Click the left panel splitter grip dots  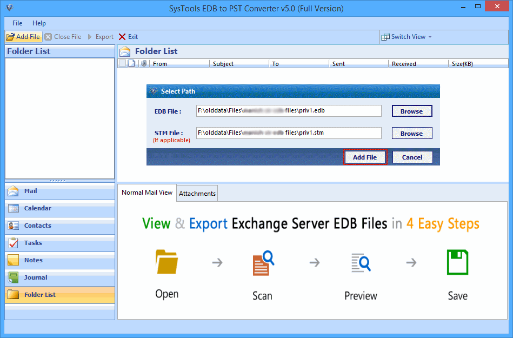[x=58, y=181]
